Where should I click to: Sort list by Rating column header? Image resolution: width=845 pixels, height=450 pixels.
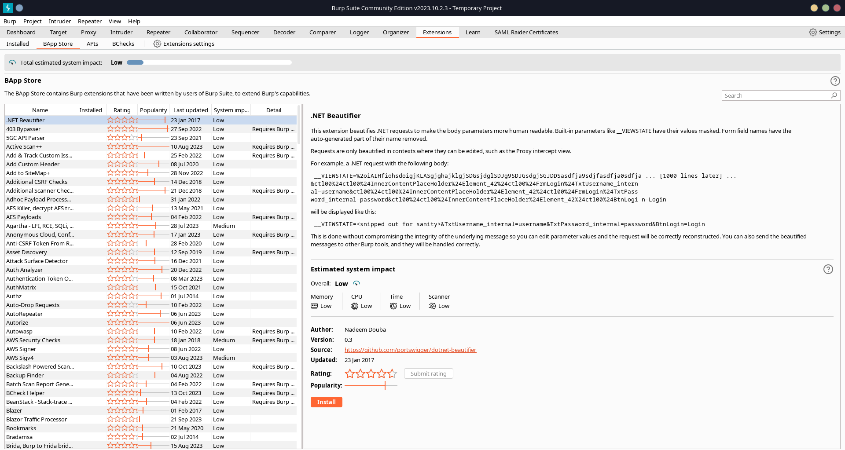coord(122,110)
